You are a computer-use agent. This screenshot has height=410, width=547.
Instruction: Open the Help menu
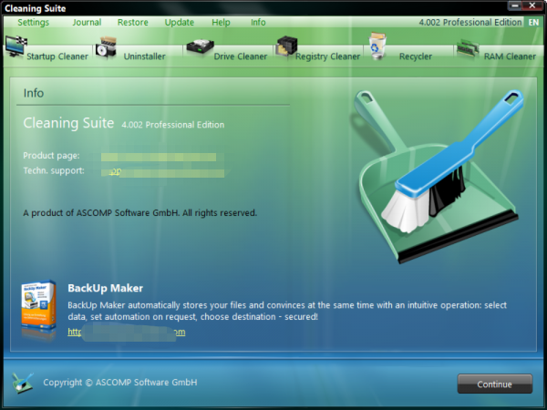(221, 22)
